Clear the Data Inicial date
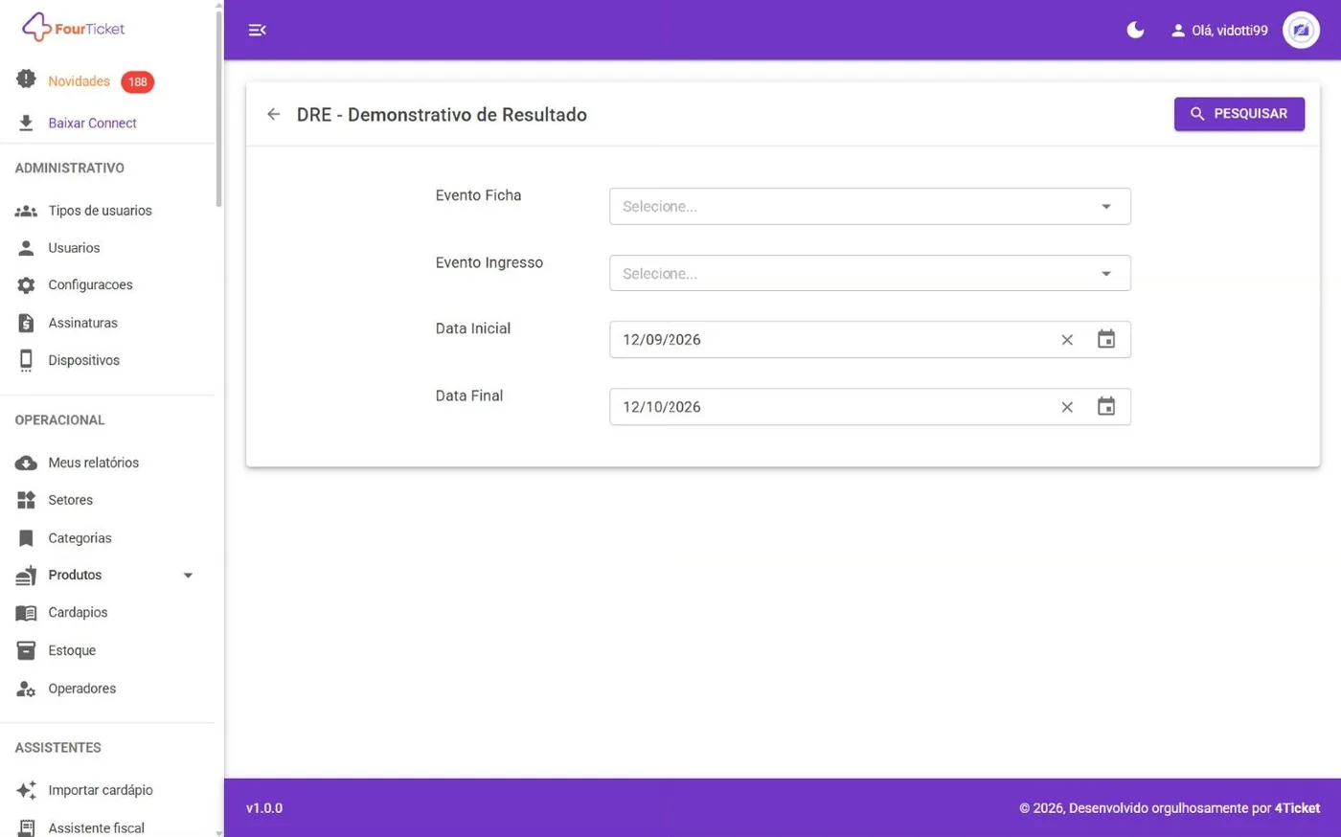Image resolution: width=1341 pixels, height=837 pixels. coord(1067,340)
